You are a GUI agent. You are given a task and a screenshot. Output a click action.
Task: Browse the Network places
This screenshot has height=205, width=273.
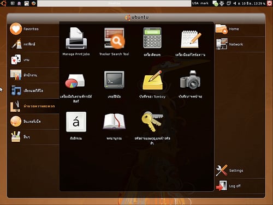240,44
